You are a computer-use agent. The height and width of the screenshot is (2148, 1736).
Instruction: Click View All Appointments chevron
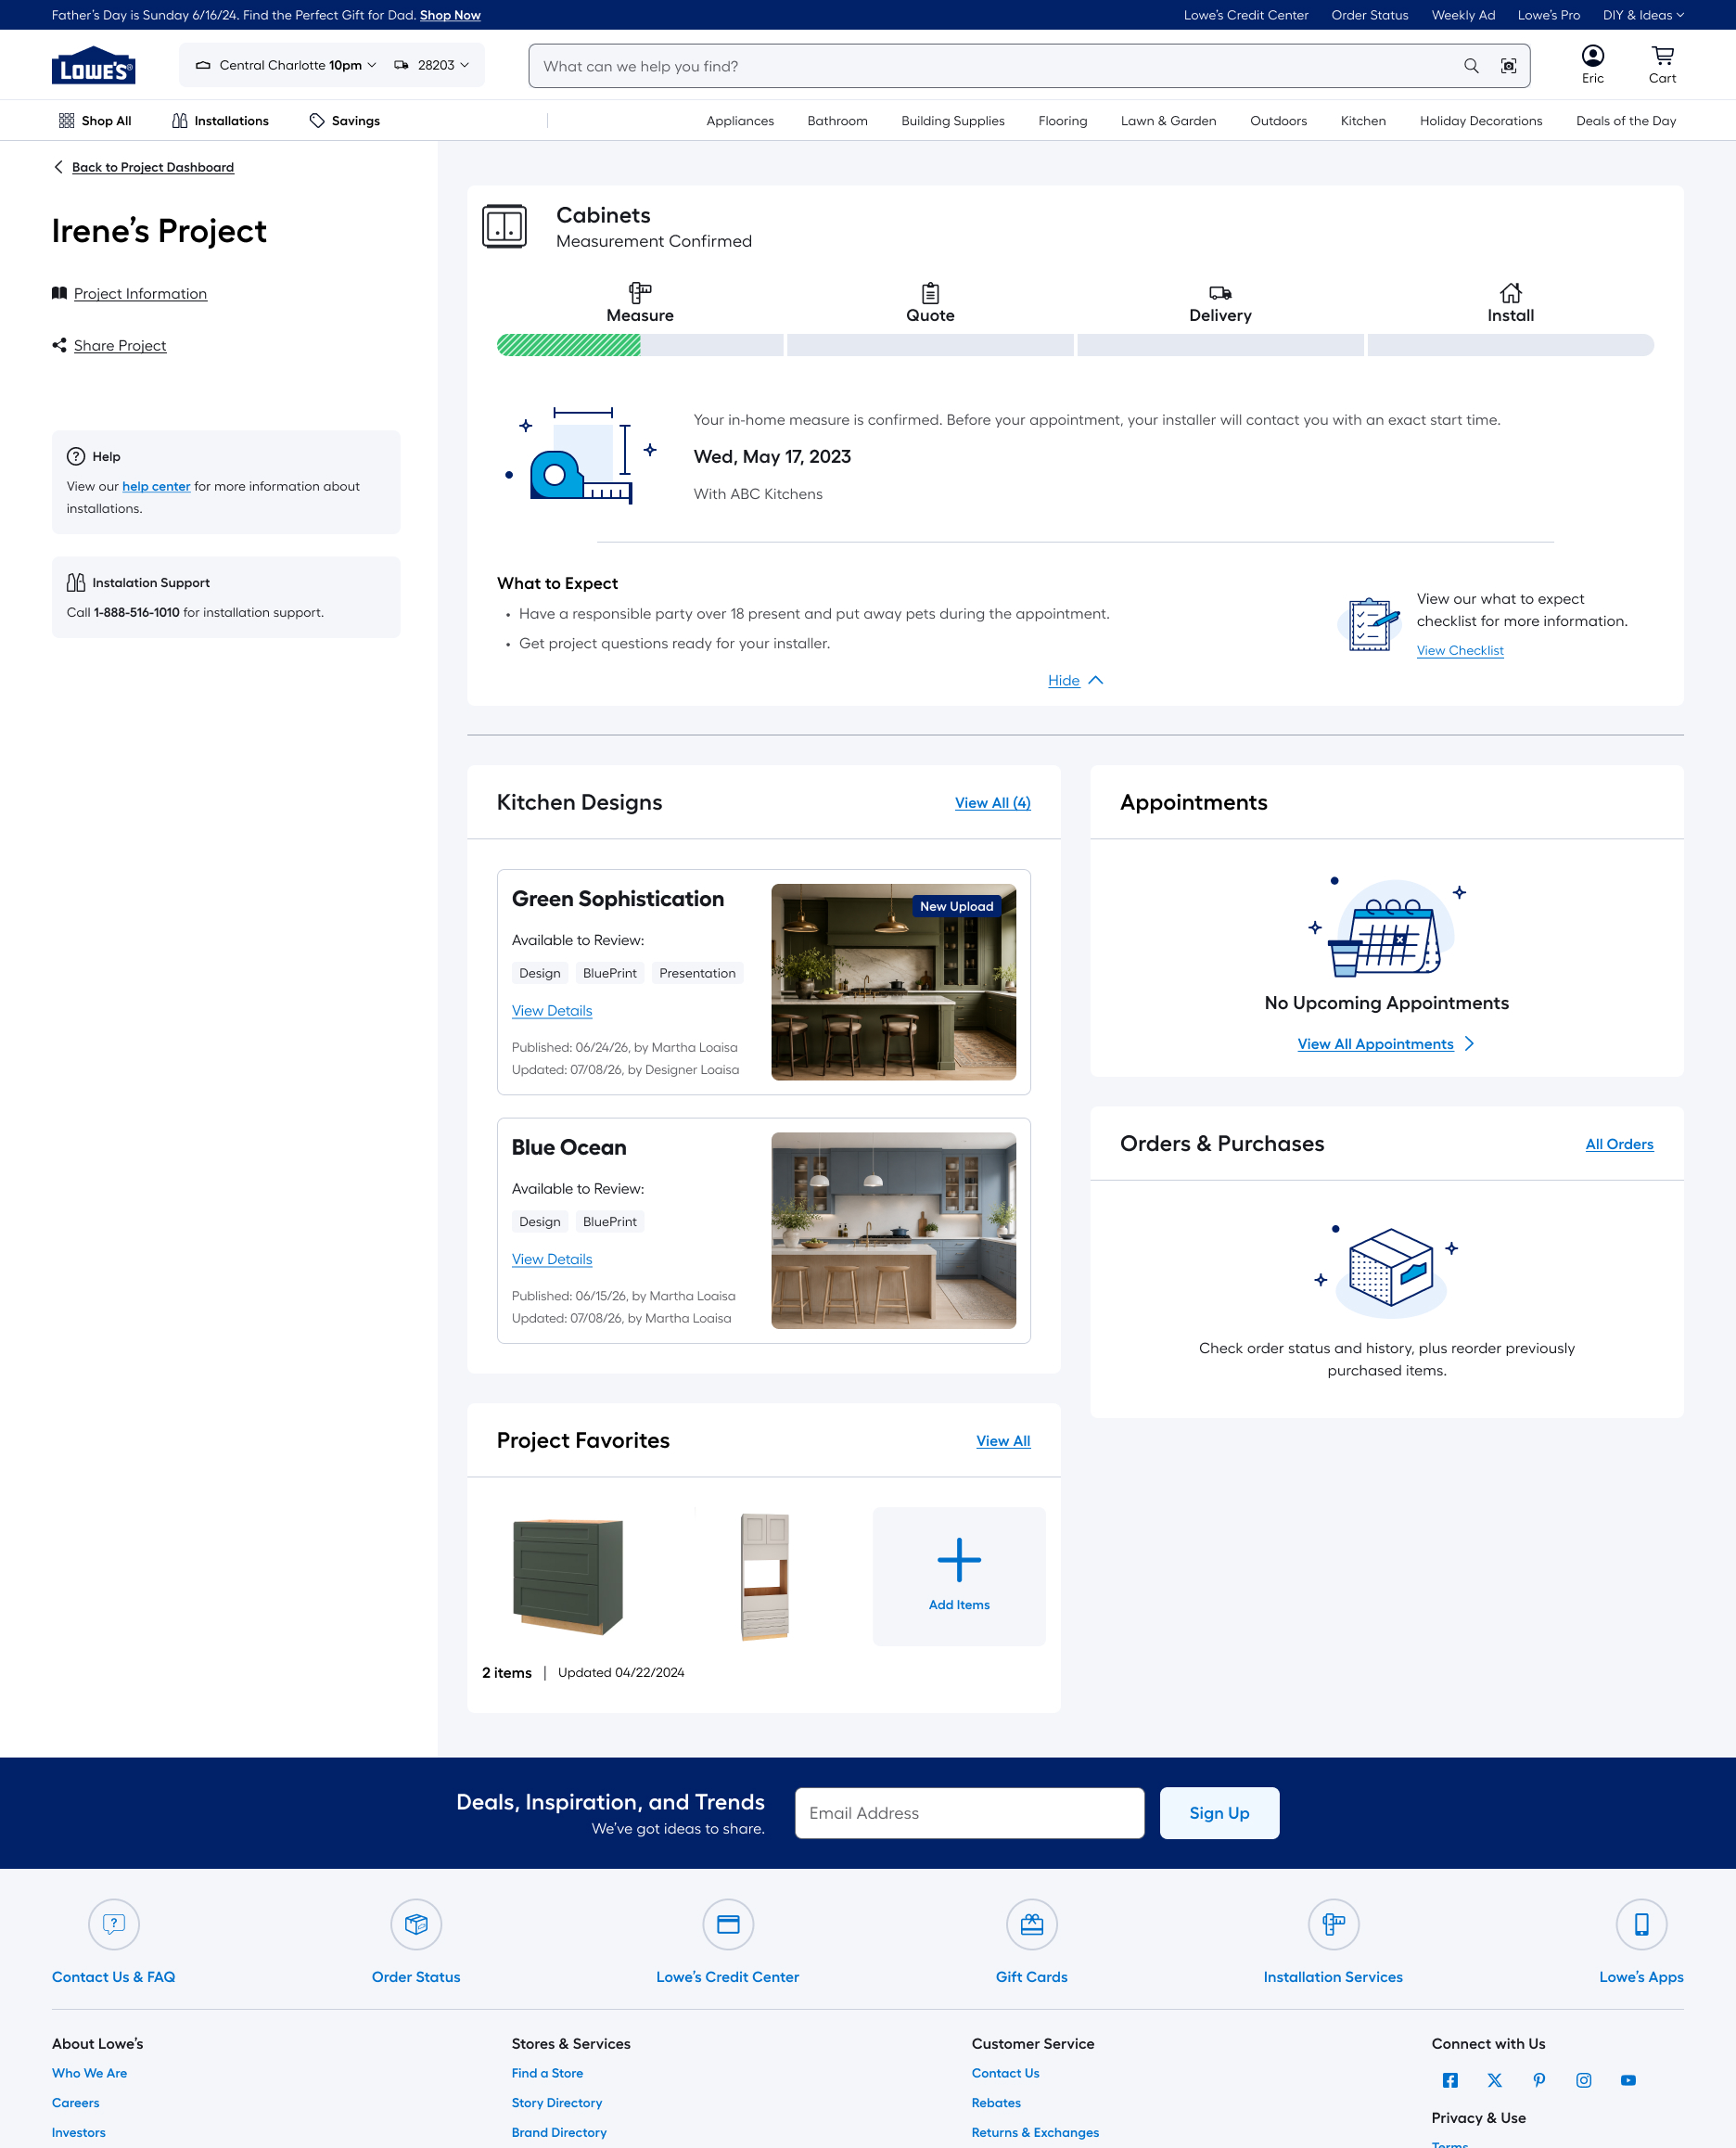1469,1044
